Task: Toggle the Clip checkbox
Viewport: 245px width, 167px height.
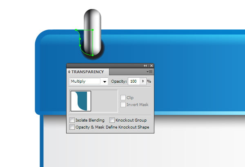Action: point(123,97)
